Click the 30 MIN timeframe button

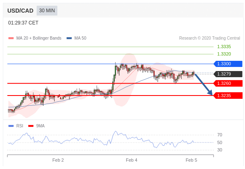[47, 11]
